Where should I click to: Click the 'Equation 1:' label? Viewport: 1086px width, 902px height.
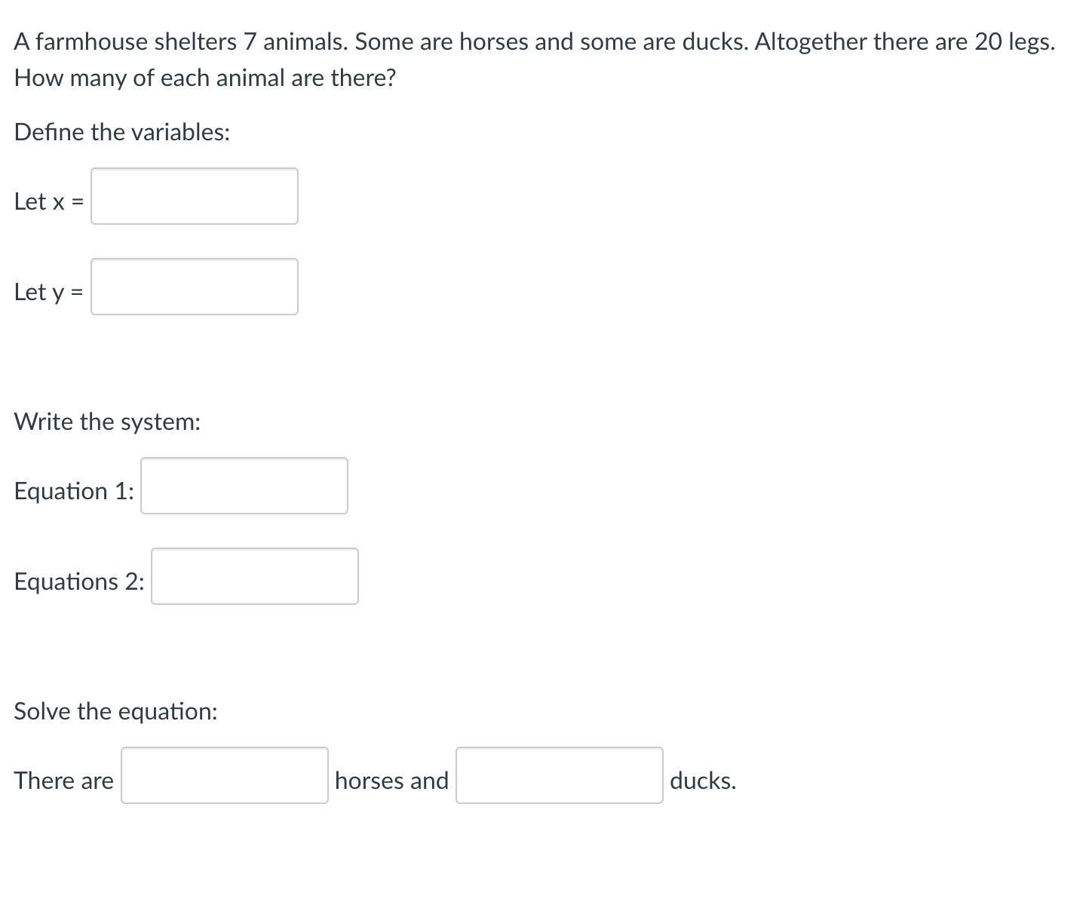pos(74,491)
